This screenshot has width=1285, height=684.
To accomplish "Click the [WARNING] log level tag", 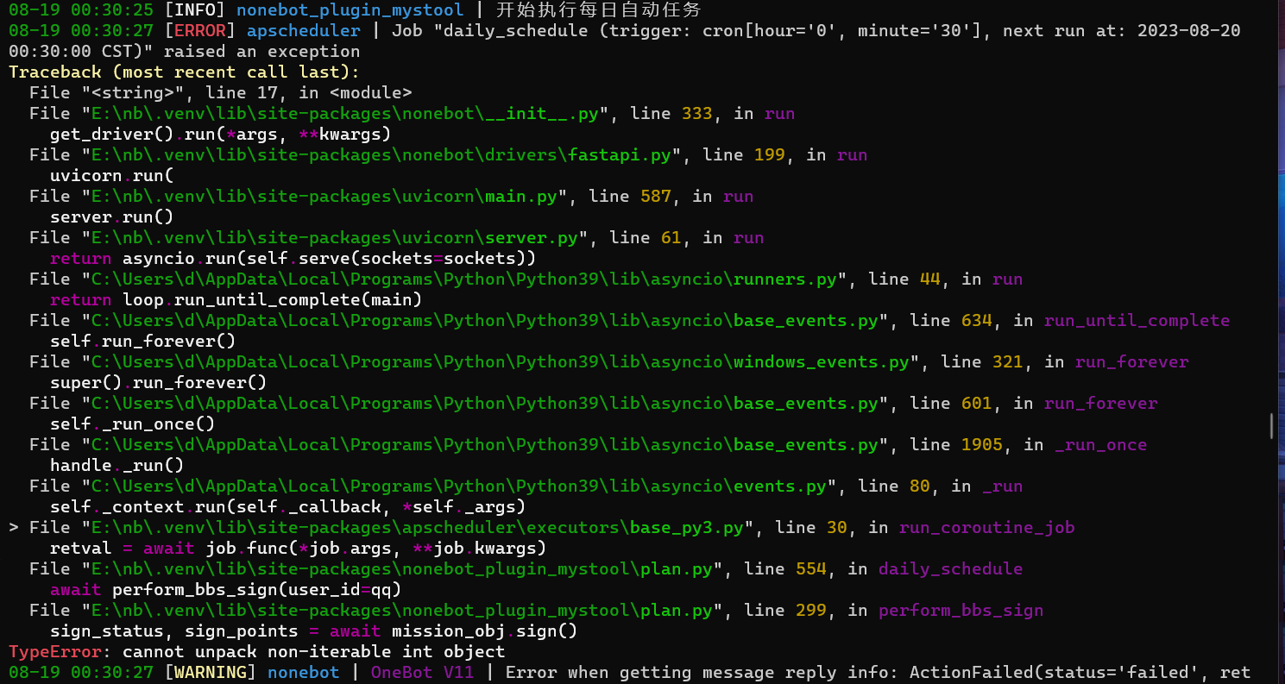I will click(211, 673).
